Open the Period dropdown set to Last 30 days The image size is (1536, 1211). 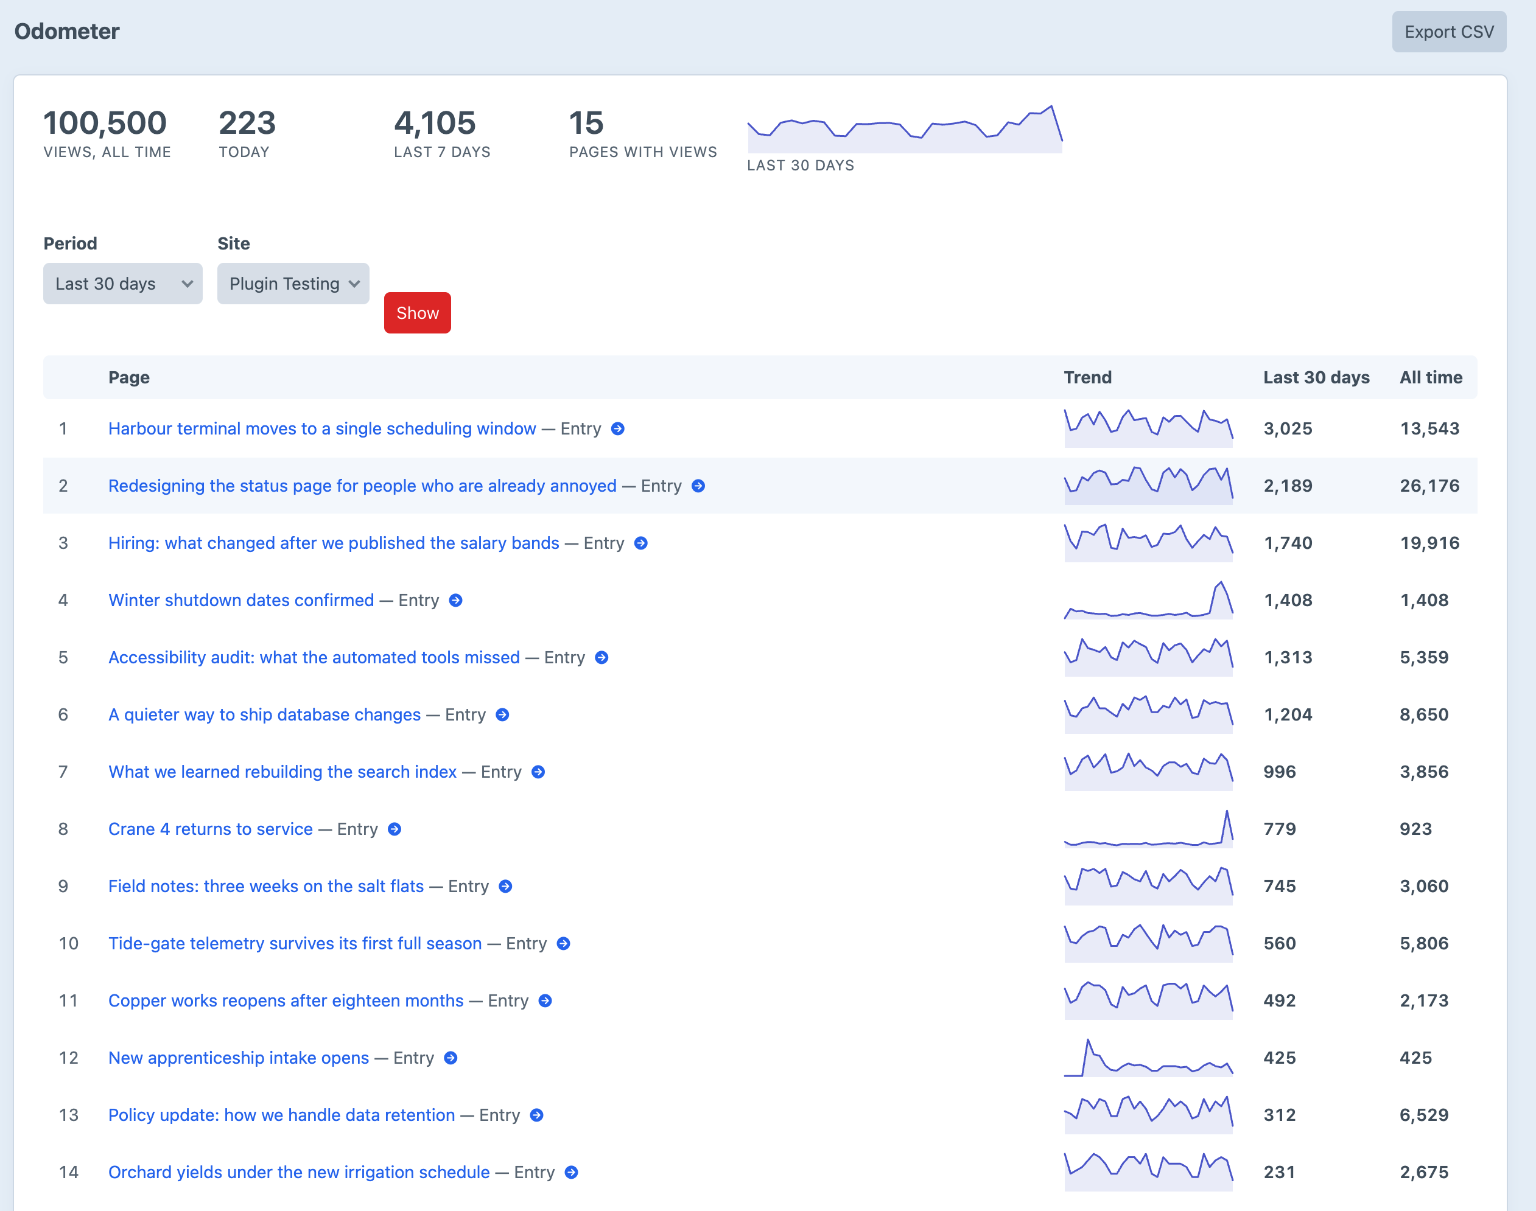(123, 284)
